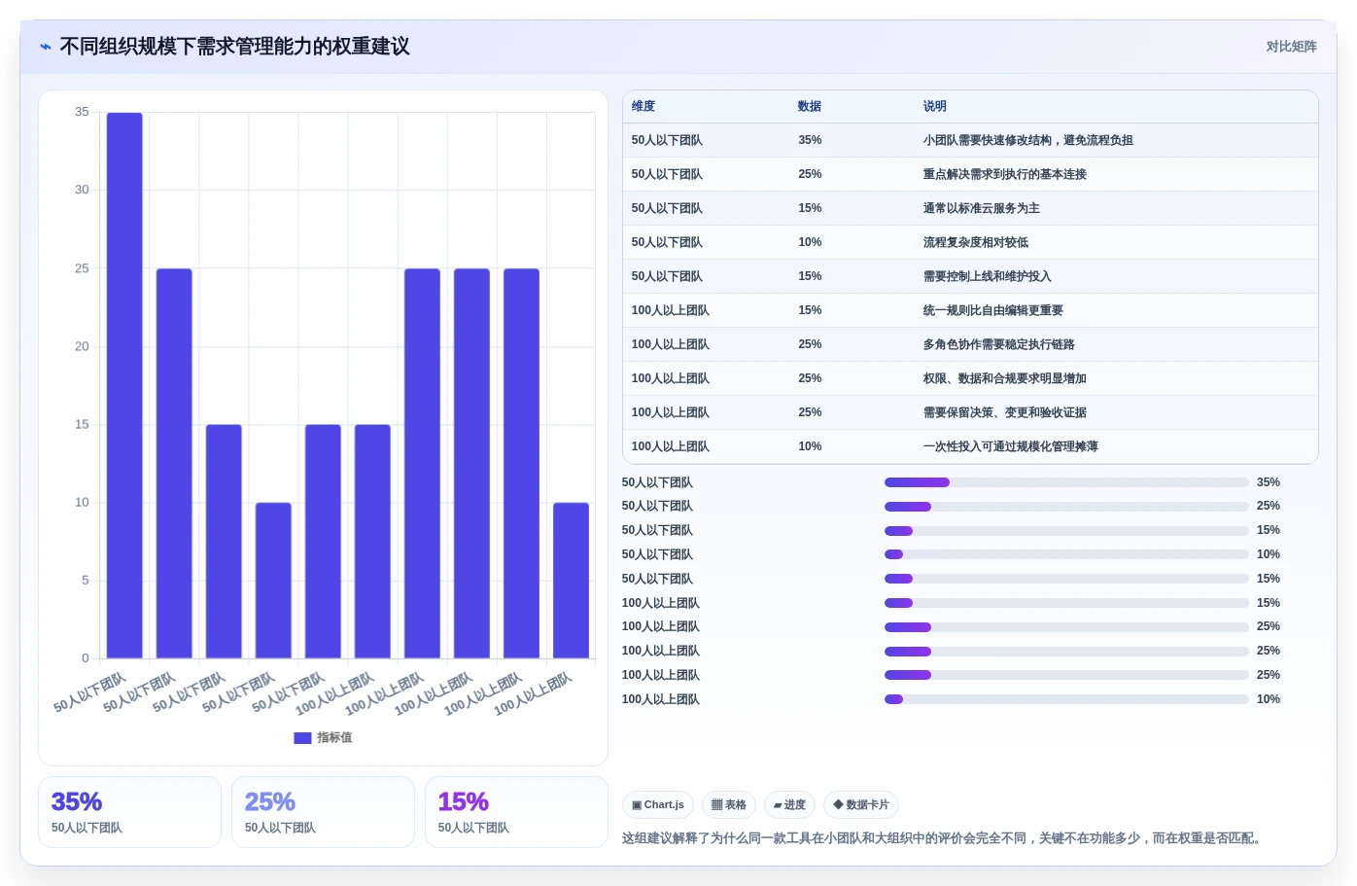Click the 说明 column header
Image resolution: width=1357 pixels, height=886 pixels.
click(935, 106)
